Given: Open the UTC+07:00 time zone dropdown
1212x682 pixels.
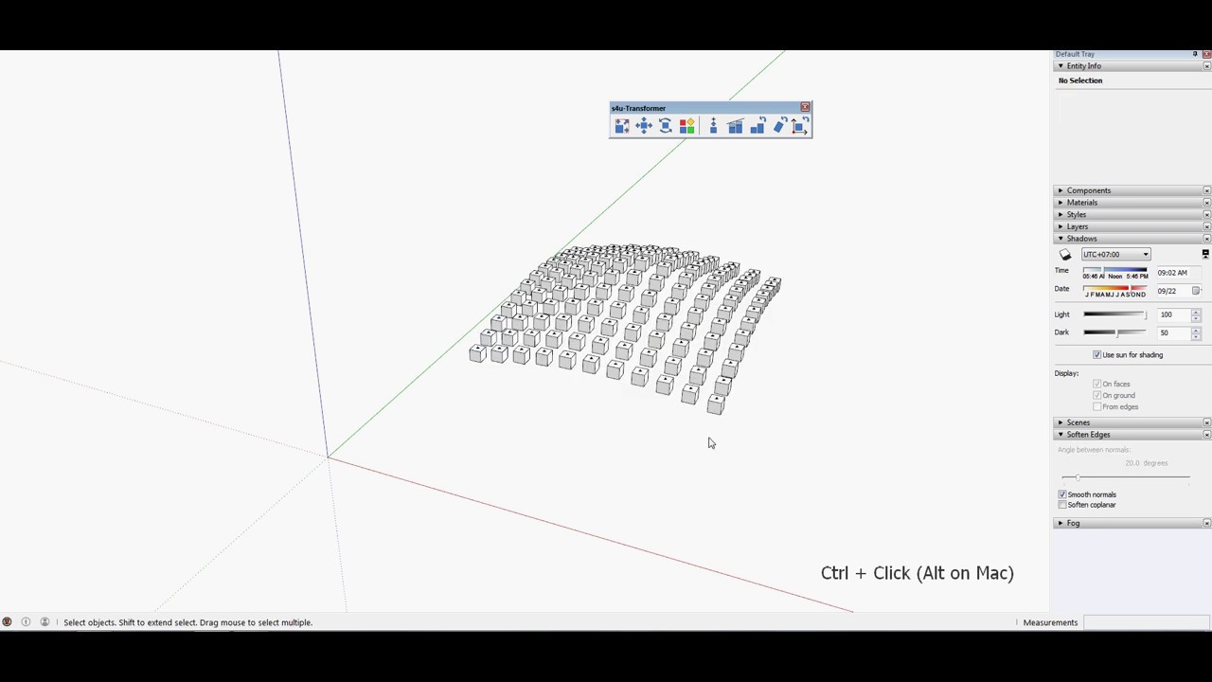Looking at the screenshot, I should [1116, 255].
